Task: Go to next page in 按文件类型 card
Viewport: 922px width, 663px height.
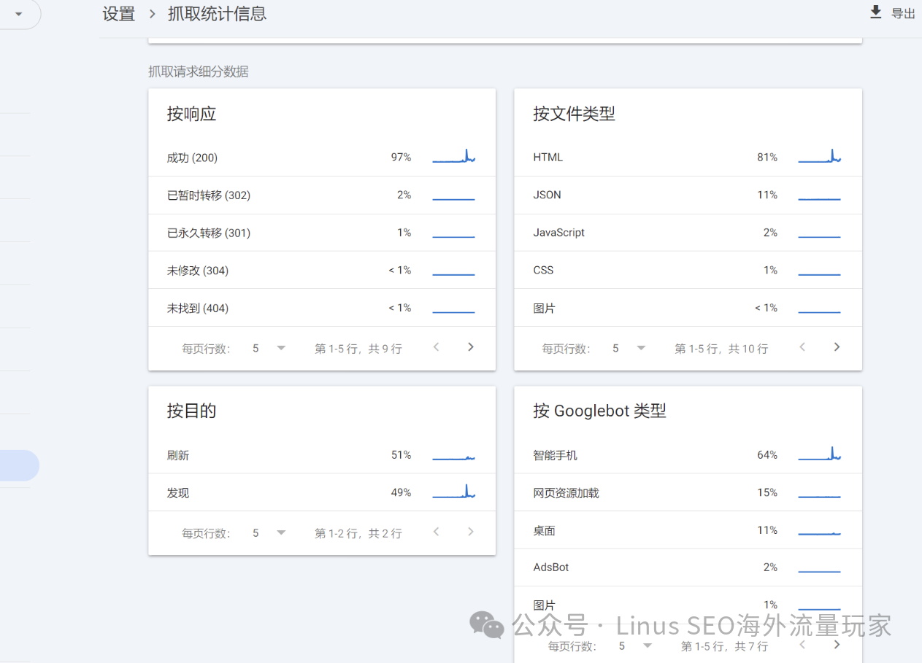Action: click(x=837, y=347)
